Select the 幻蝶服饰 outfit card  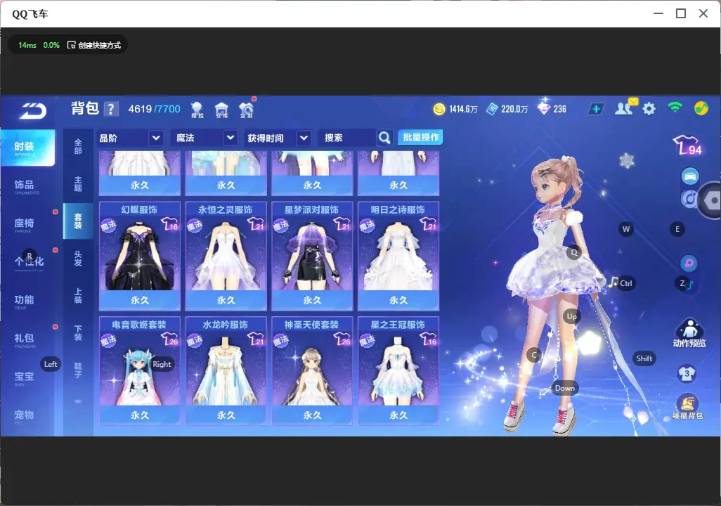(x=140, y=256)
